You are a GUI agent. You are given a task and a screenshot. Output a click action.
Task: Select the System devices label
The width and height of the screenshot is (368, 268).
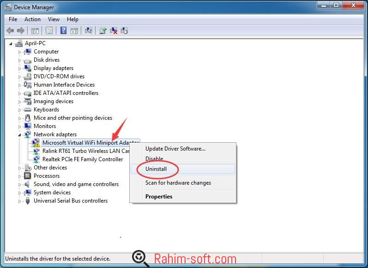click(52, 192)
